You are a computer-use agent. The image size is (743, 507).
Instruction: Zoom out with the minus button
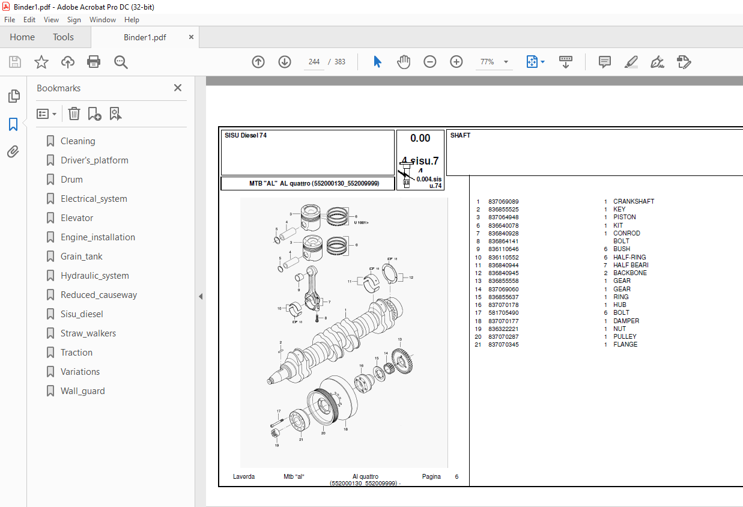pos(430,62)
